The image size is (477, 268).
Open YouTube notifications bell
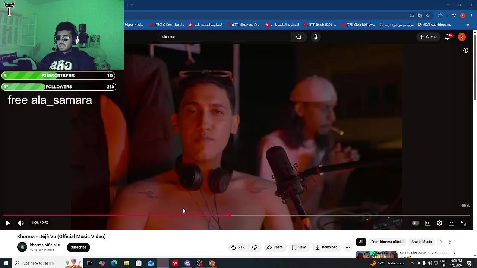pos(448,37)
